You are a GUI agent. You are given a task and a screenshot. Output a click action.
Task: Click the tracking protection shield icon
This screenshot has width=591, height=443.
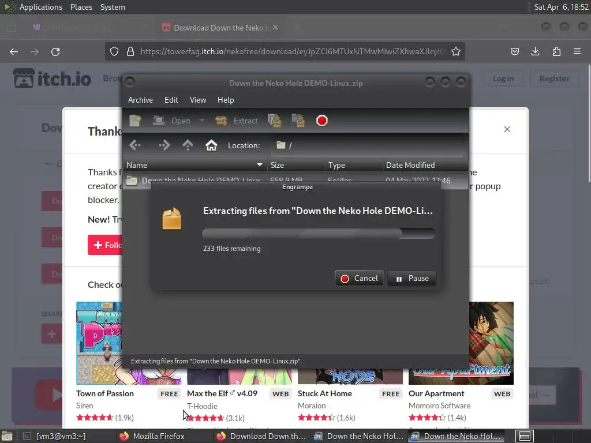[x=114, y=51]
